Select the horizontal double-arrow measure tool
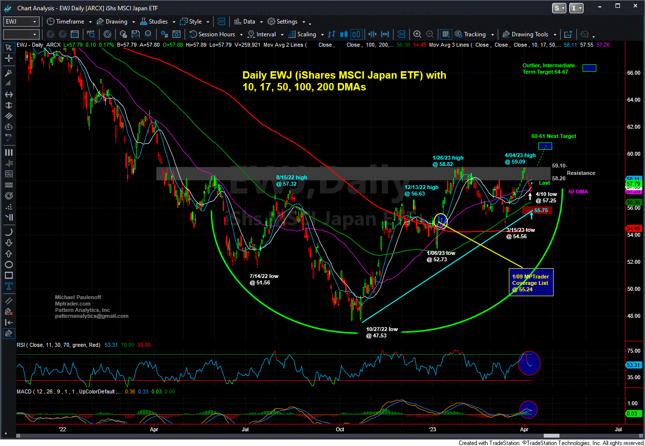645x446 pixels. 9,94
